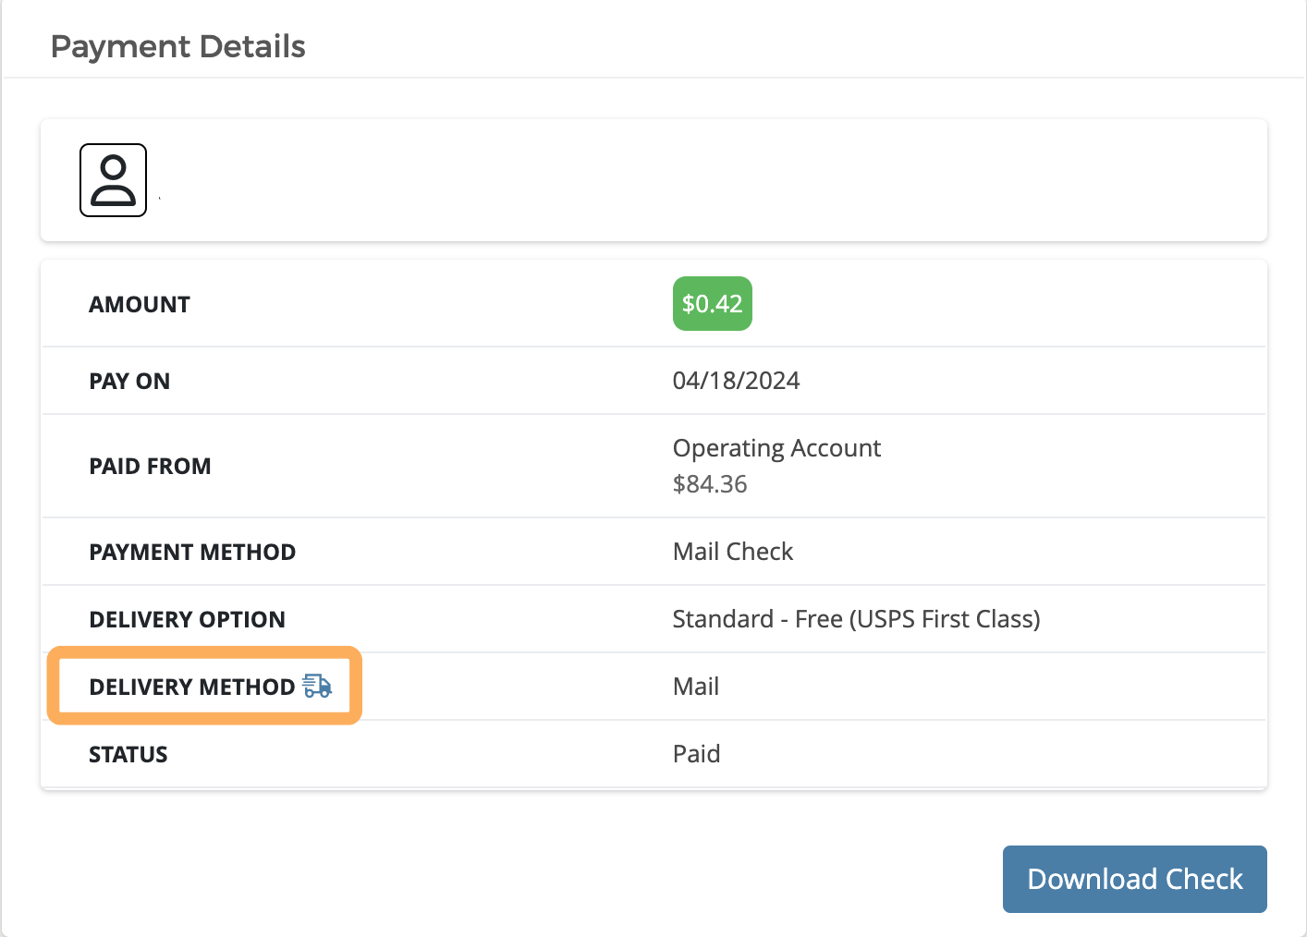Screen dimensions: 1307x937
Task: Select Standard - Free (USPS First Class) text
Action: 856,619
